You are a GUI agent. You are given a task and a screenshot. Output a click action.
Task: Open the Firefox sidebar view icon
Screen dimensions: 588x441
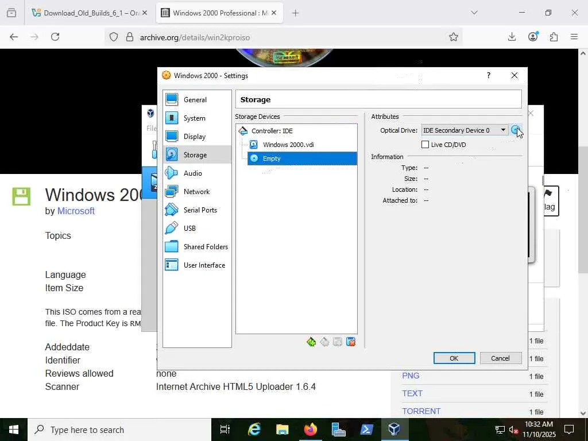11,13
